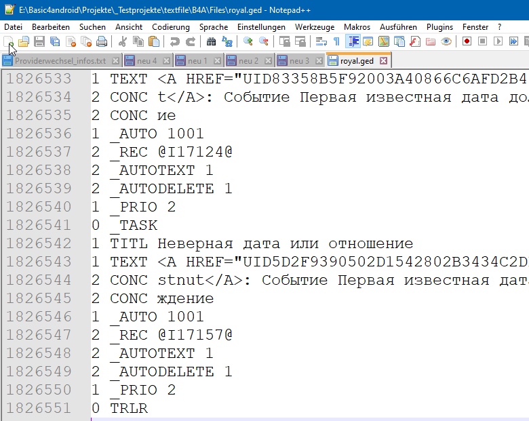Close the neu 4 tab
529x421 pixels.
tap(166, 61)
